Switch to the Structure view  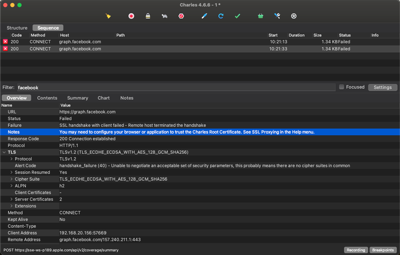coord(17,28)
